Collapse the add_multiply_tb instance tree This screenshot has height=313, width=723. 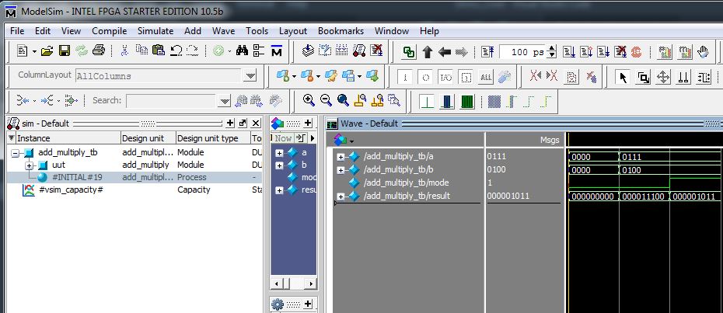point(16,152)
